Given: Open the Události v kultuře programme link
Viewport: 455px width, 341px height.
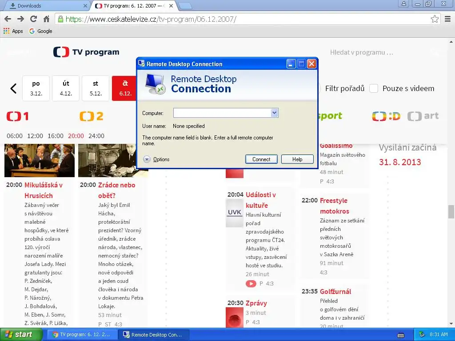Looking at the screenshot, I should coord(260,200).
